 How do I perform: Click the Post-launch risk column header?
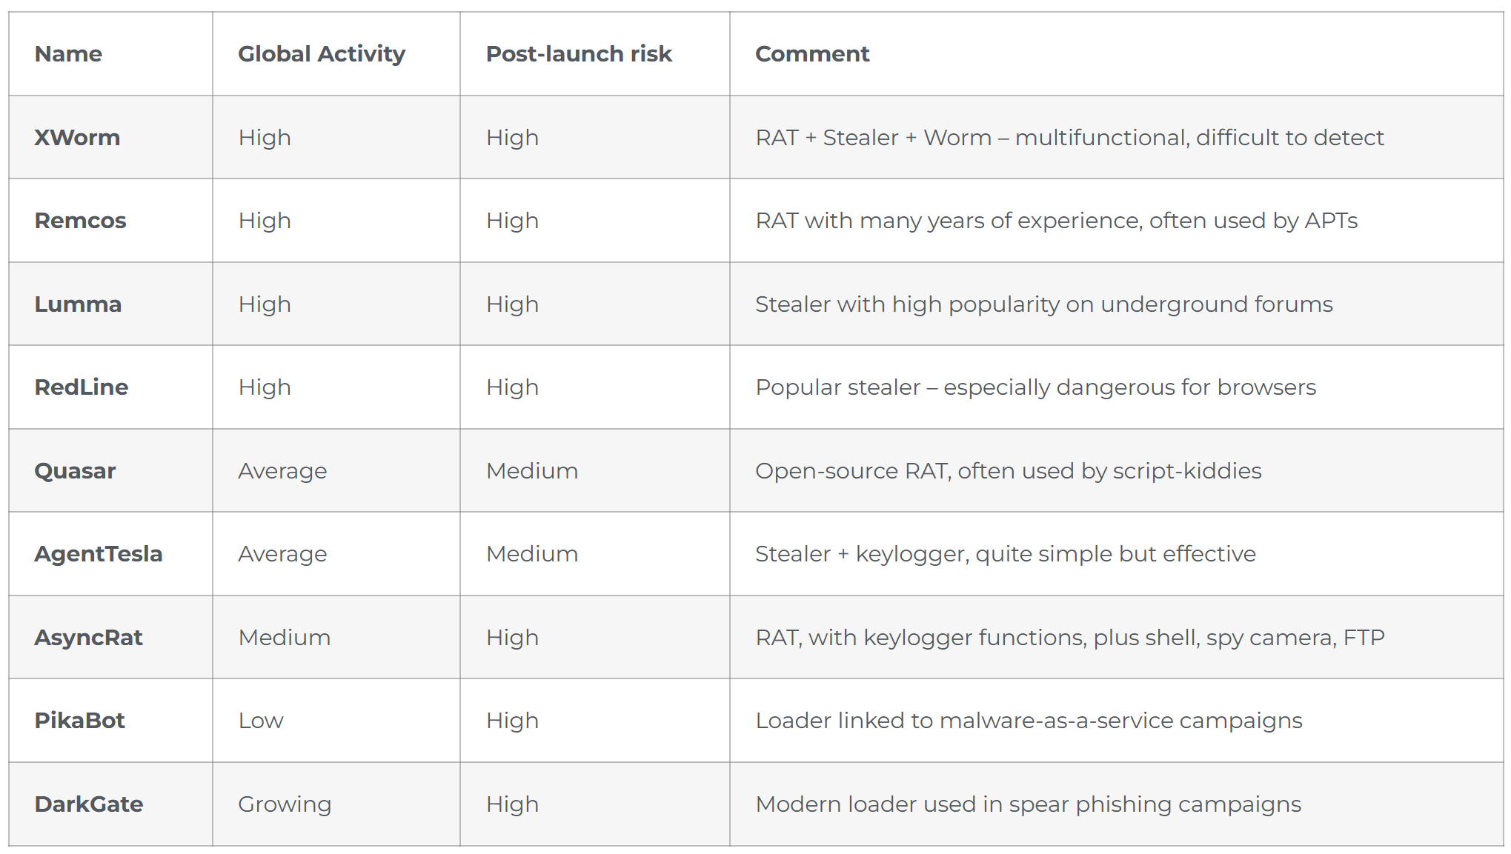579,54
